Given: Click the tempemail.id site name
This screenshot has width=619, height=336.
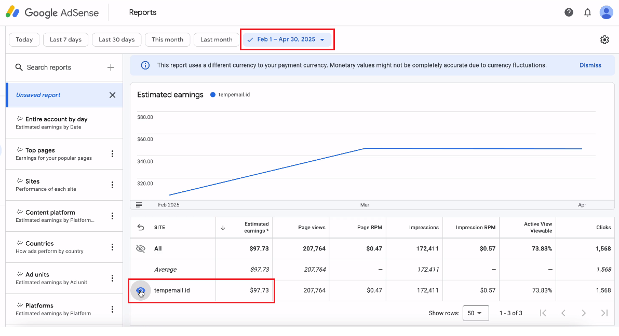Looking at the screenshot, I should point(172,291).
